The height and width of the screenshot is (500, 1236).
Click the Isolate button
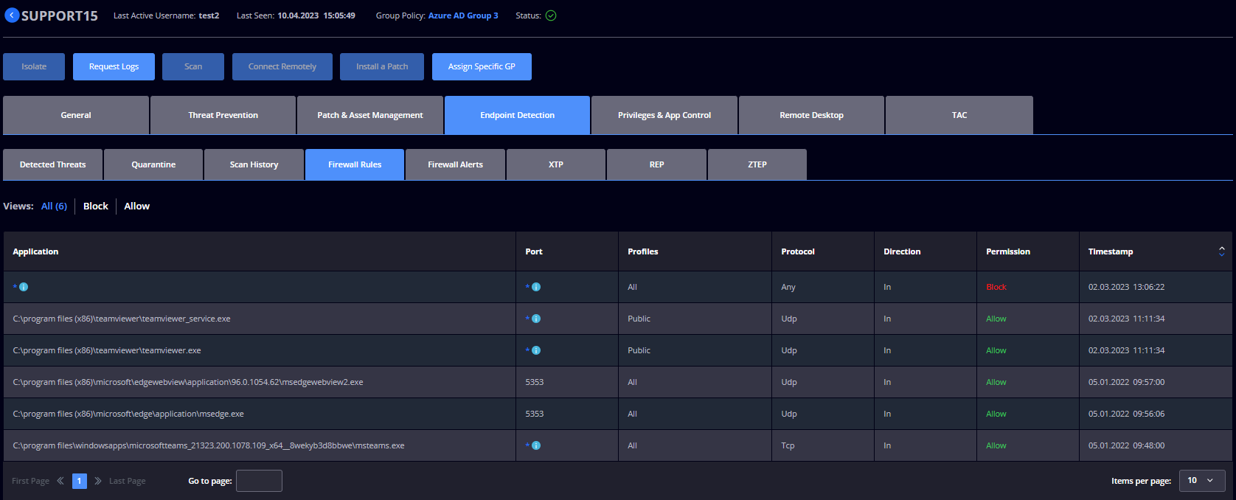[34, 66]
